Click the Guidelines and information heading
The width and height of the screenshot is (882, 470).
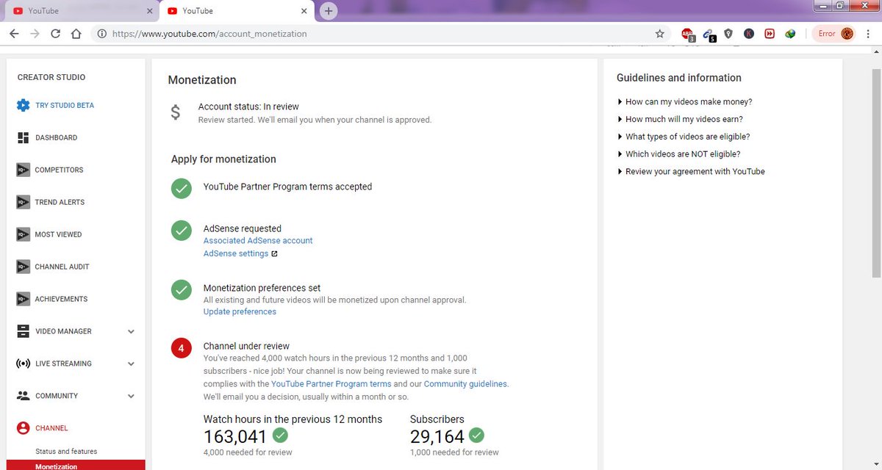[679, 78]
